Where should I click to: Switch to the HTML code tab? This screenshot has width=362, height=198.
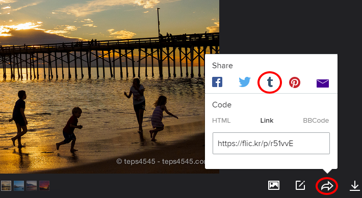(x=221, y=121)
